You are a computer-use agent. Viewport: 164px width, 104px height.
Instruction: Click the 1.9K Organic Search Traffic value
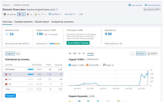40,34
